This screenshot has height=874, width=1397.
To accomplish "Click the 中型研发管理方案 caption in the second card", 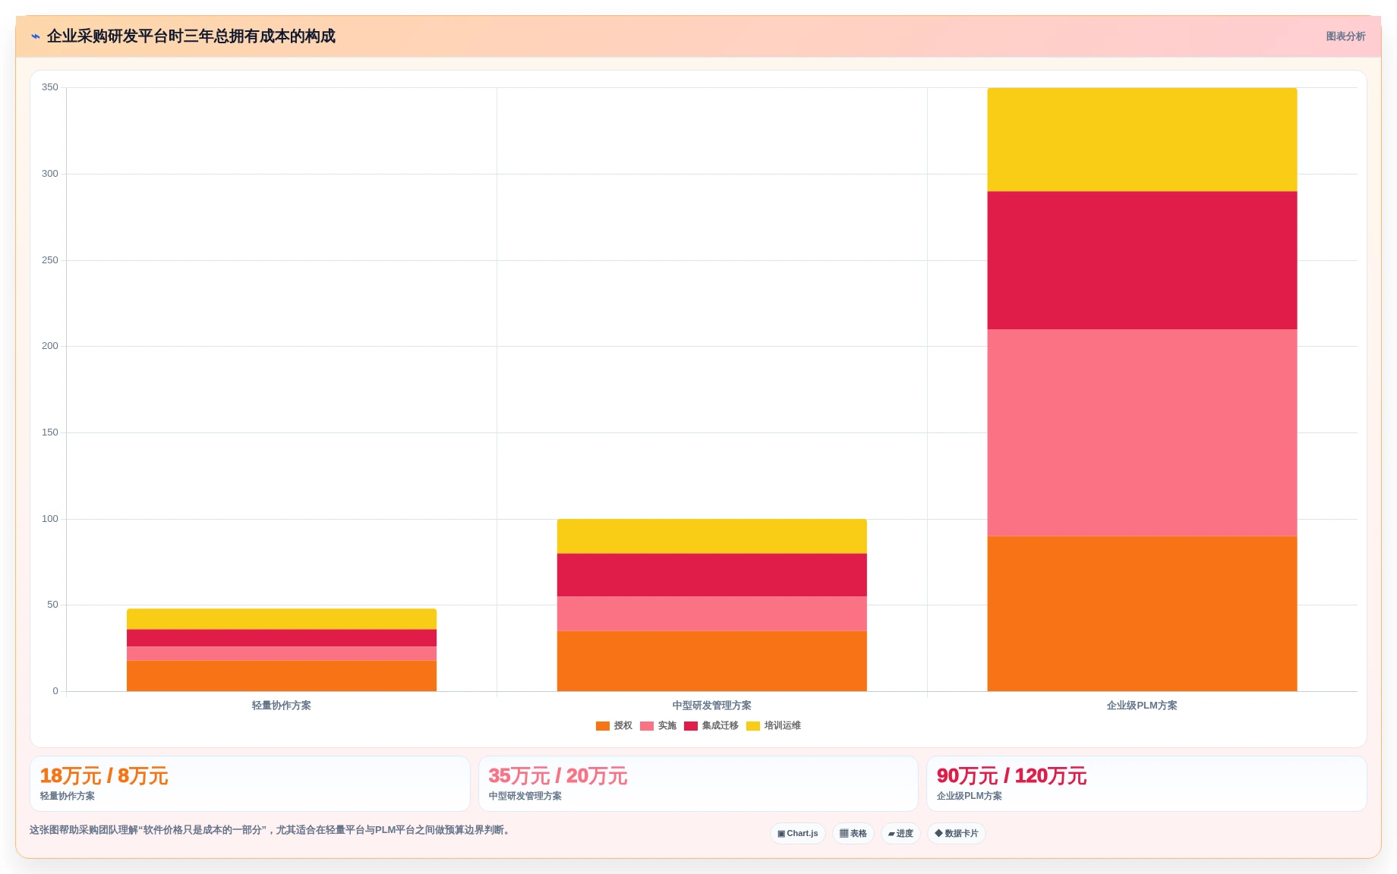I will 525,796.
